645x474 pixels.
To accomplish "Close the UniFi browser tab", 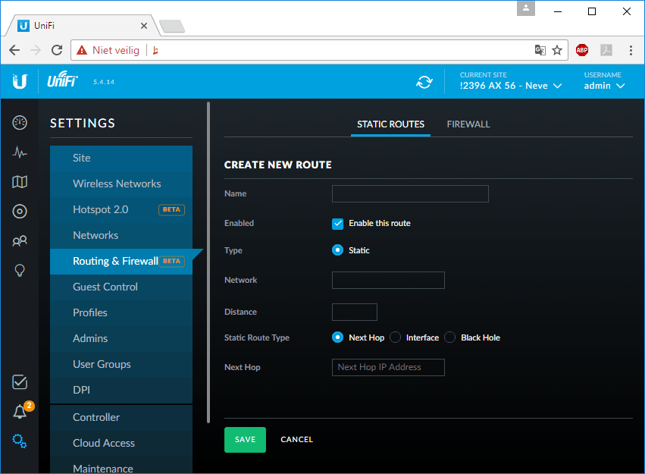I will pyautogui.click(x=144, y=26).
